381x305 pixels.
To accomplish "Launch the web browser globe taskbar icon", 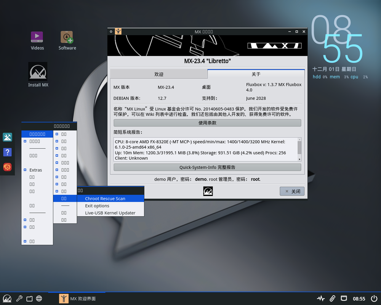I will (x=39, y=299).
